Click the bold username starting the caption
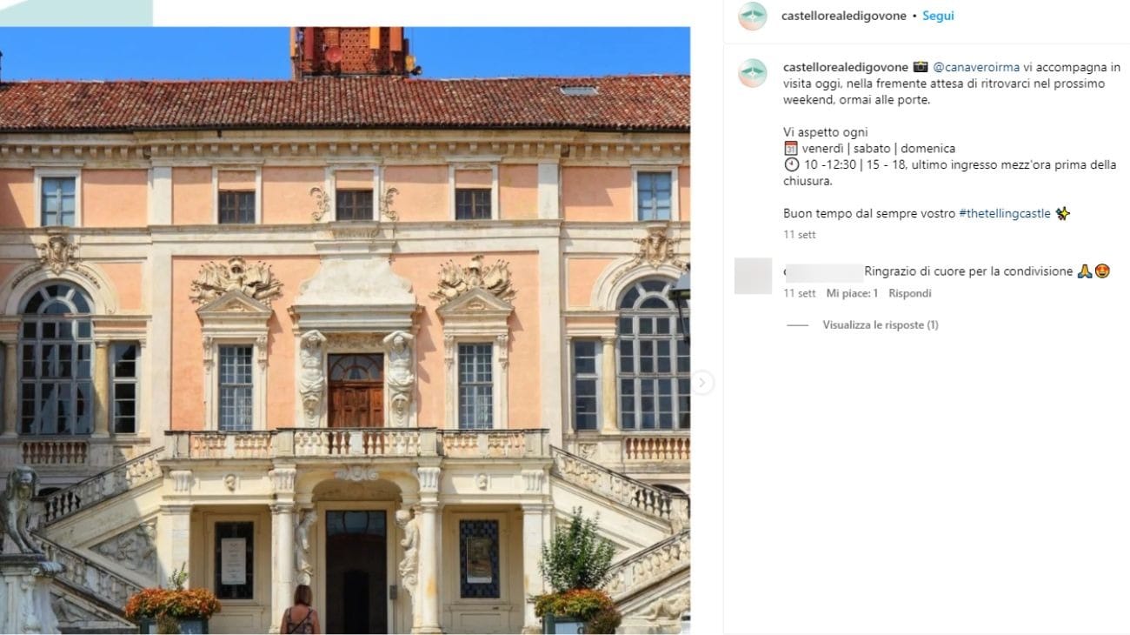 (x=846, y=67)
